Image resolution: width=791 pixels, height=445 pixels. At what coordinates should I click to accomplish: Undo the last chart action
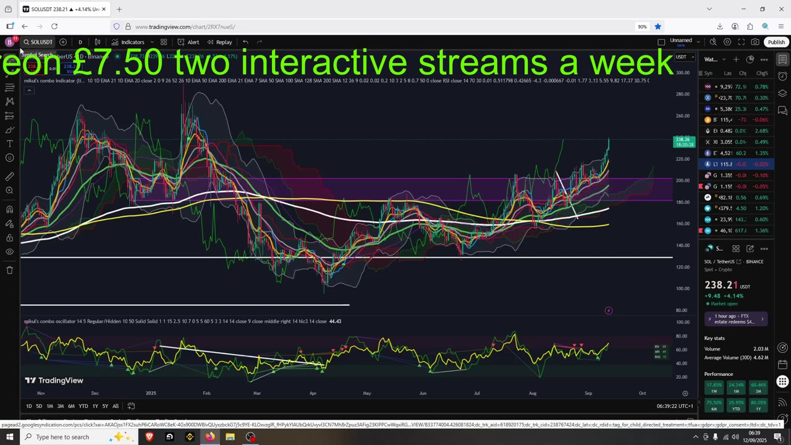pos(245,42)
